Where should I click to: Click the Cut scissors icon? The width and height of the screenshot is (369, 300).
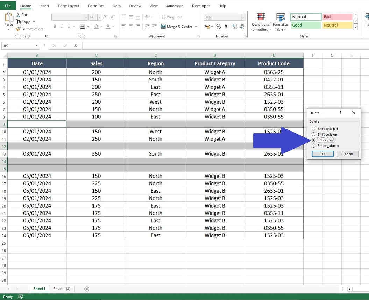(x=18, y=15)
